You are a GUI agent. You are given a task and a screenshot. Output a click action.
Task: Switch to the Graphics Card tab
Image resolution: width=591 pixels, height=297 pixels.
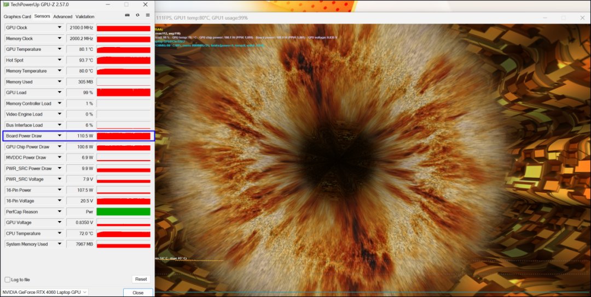click(x=18, y=16)
